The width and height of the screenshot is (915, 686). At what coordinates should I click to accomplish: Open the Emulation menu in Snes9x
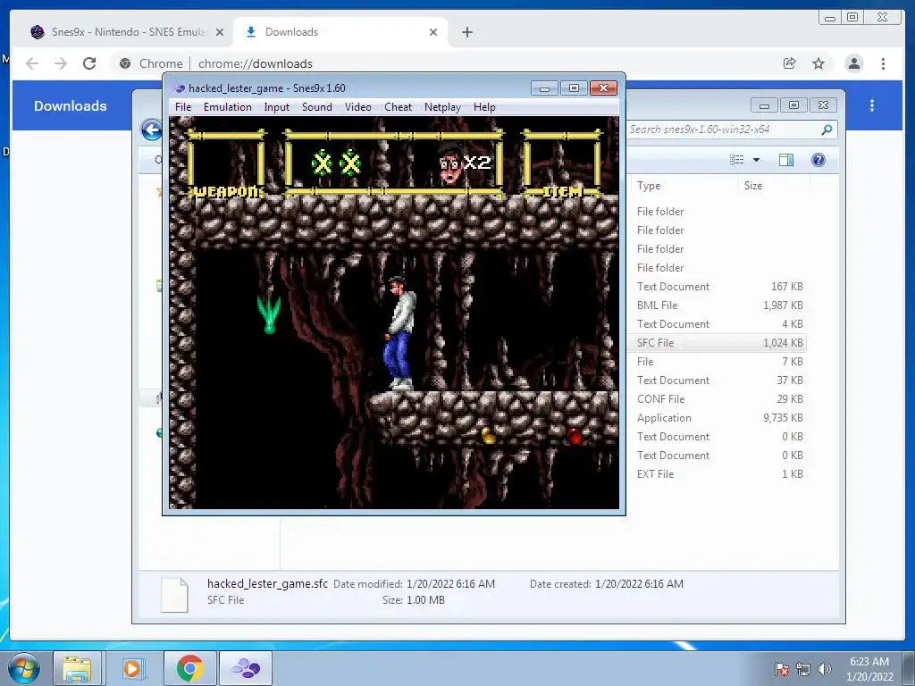[x=228, y=107]
